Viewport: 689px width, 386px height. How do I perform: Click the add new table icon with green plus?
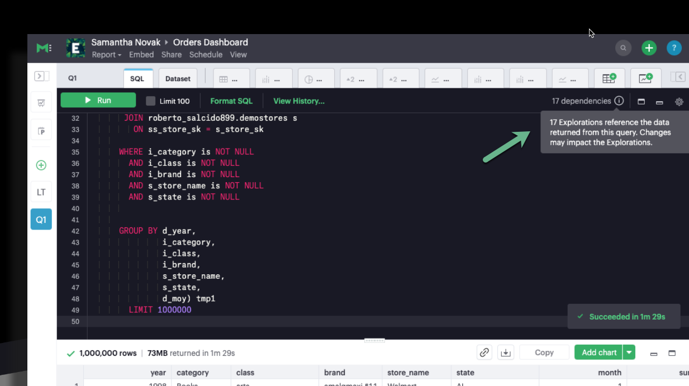coord(610,78)
